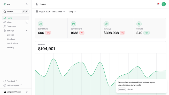The width and height of the screenshot is (169, 95).
Task: Open the Daily period dropdown
Action: coord(72,12)
